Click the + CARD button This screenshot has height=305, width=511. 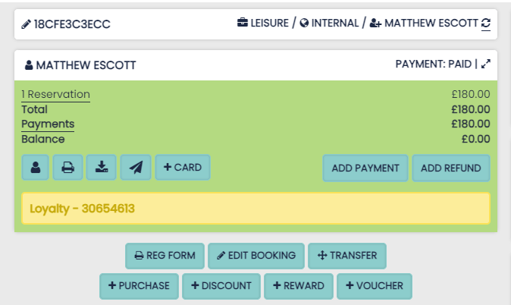[183, 168]
